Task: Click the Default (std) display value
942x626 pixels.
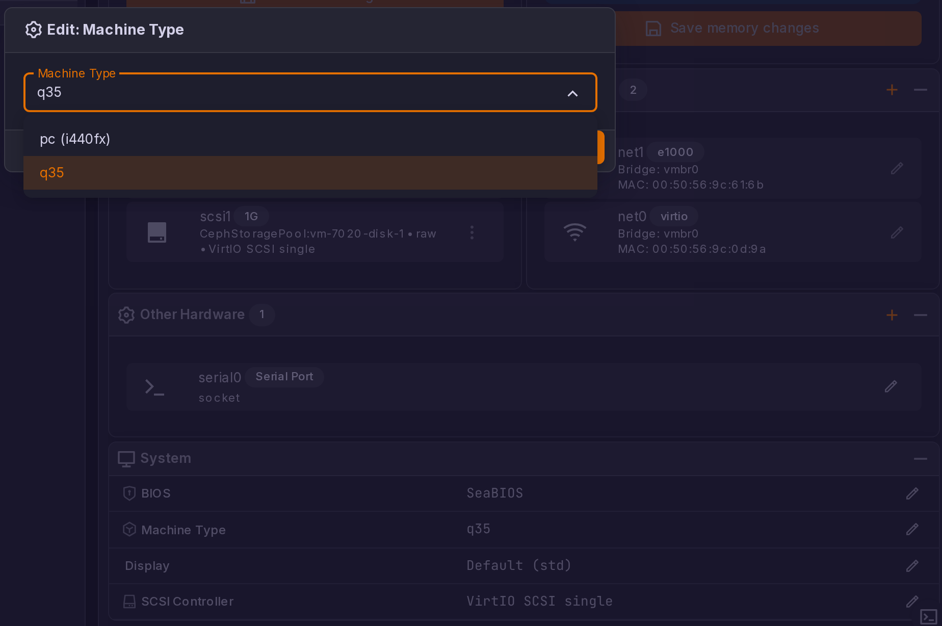Action: [519, 565]
